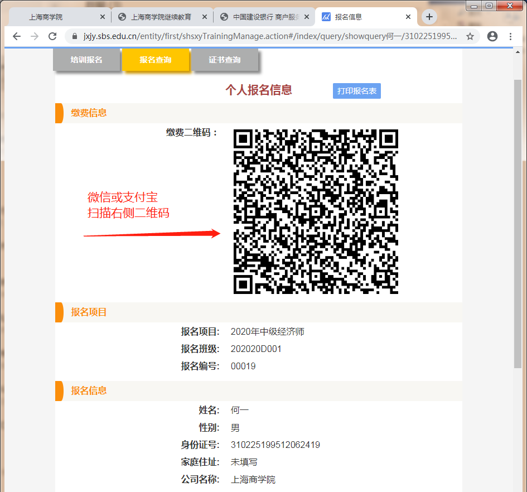
Task: Close the 上海商学院 tab
Action: click(x=103, y=17)
